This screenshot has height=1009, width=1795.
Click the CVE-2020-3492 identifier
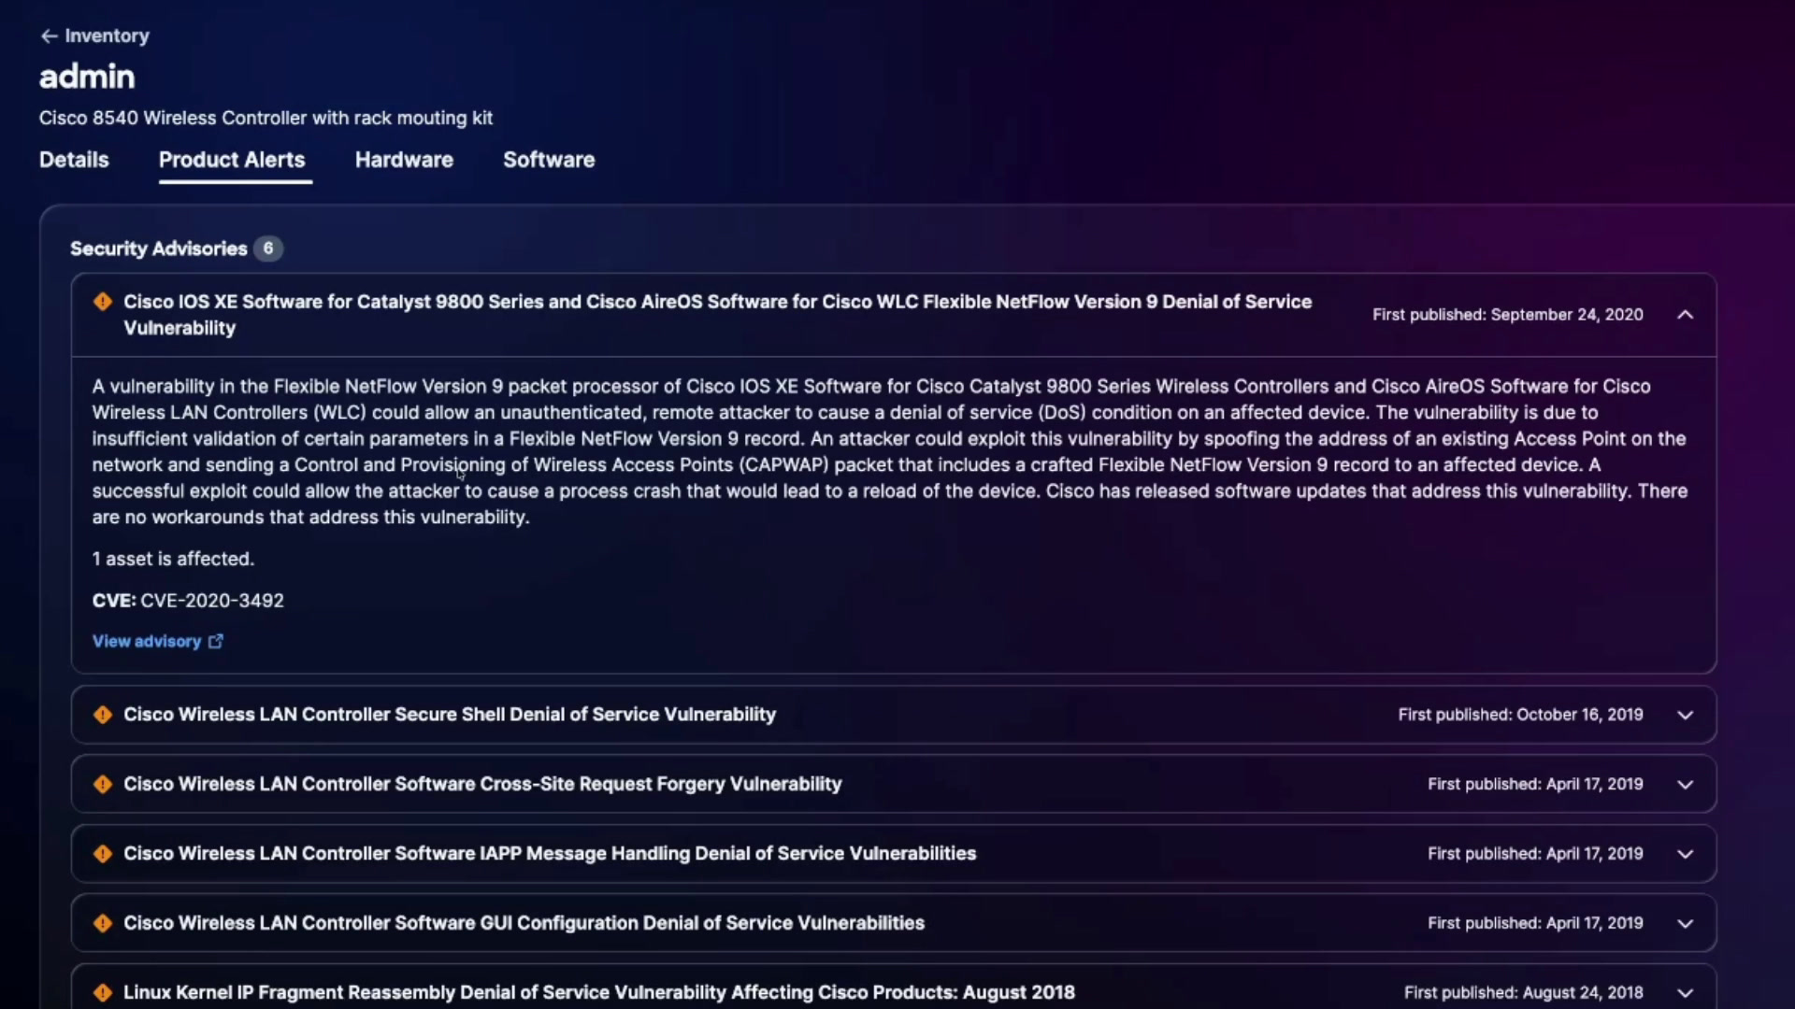212,601
